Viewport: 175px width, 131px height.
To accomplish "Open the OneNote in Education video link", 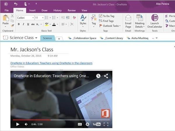I will click(51, 63).
